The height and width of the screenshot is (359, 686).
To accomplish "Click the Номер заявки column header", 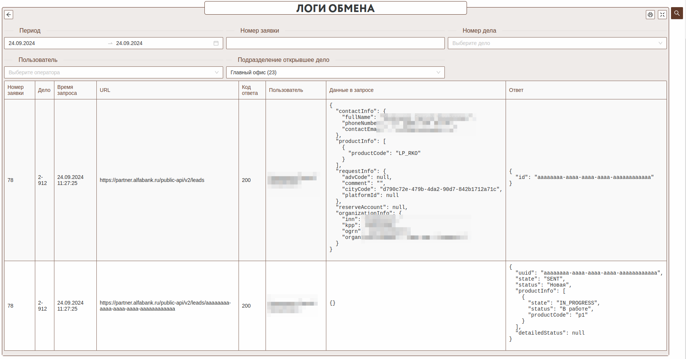I will (x=16, y=90).
